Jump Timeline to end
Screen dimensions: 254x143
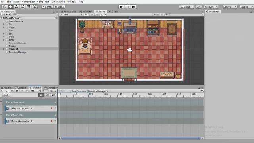33,91
